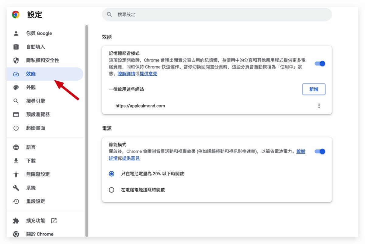The width and height of the screenshot is (365, 244).
Task: Click the https://applealmond.com site entry
Action: [x=140, y=106]
